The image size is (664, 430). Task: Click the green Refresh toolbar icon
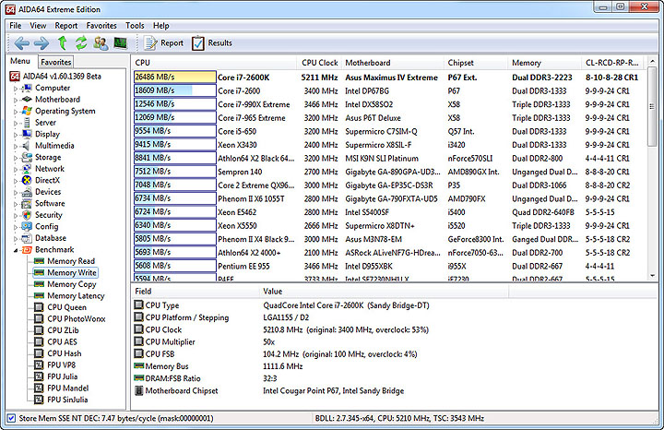[81, 42]
